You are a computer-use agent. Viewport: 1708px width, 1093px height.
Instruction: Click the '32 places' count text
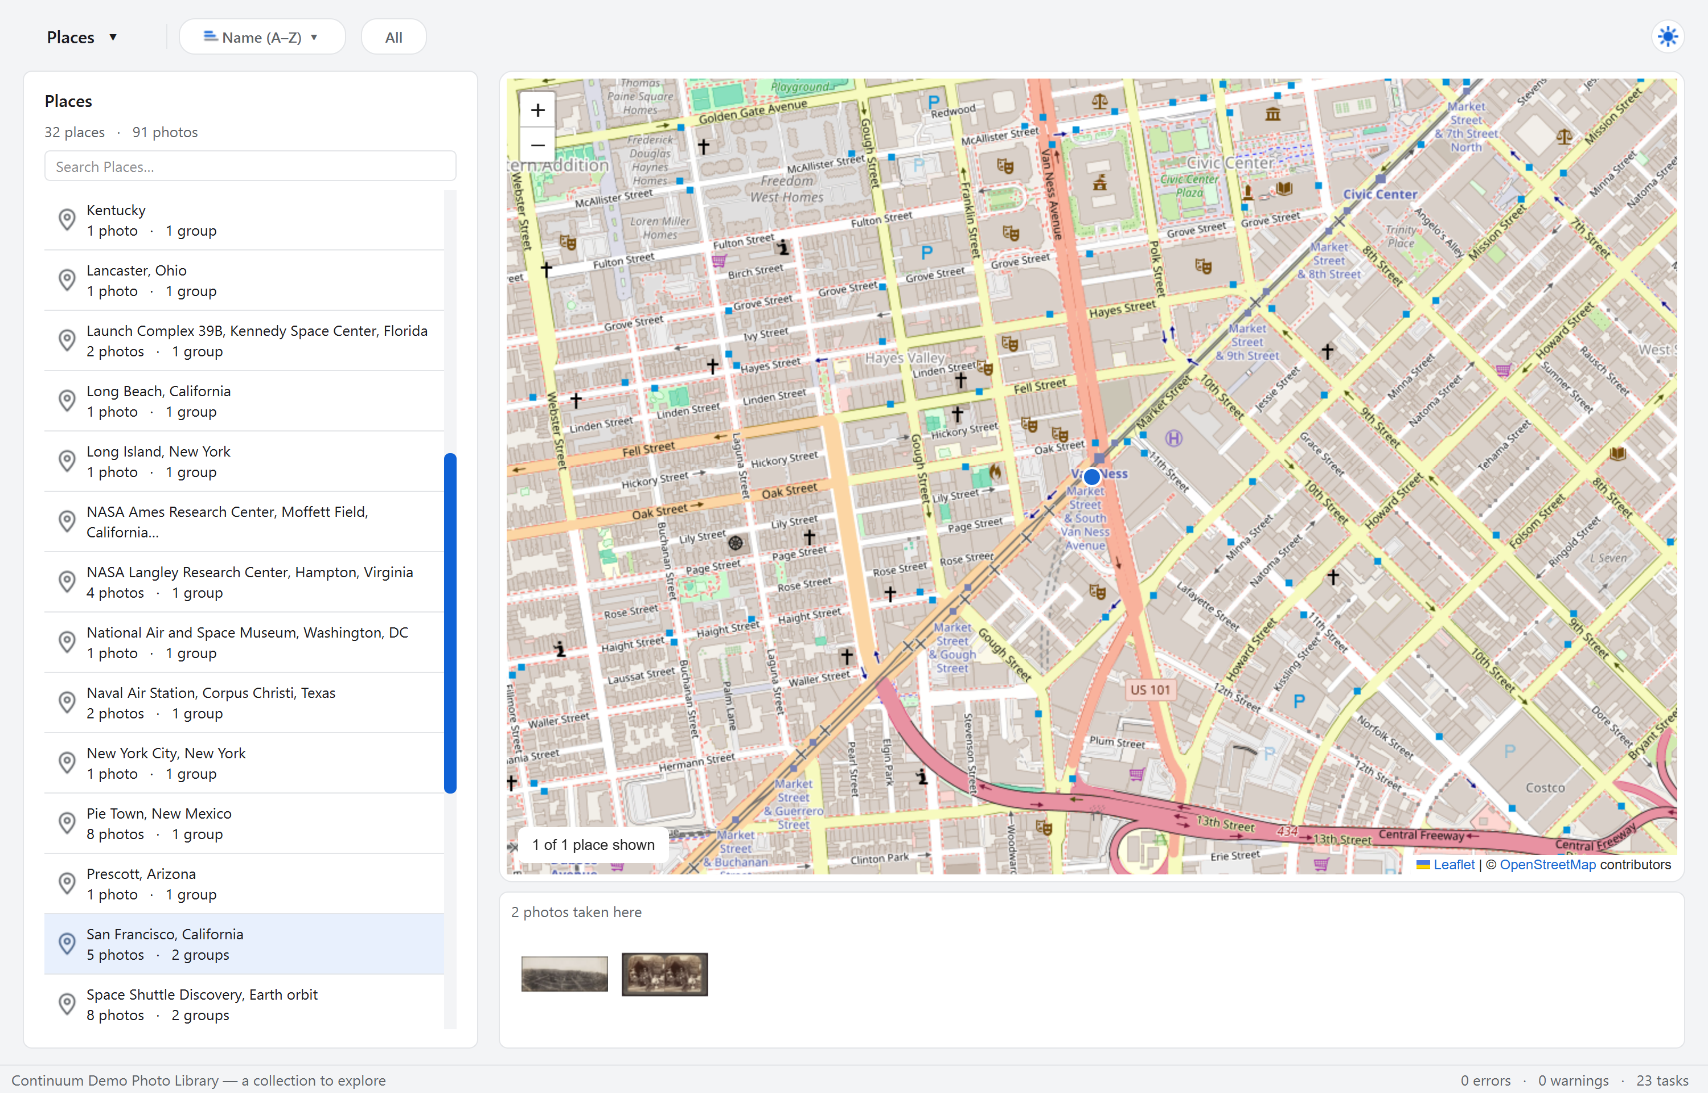pos(75,132)
